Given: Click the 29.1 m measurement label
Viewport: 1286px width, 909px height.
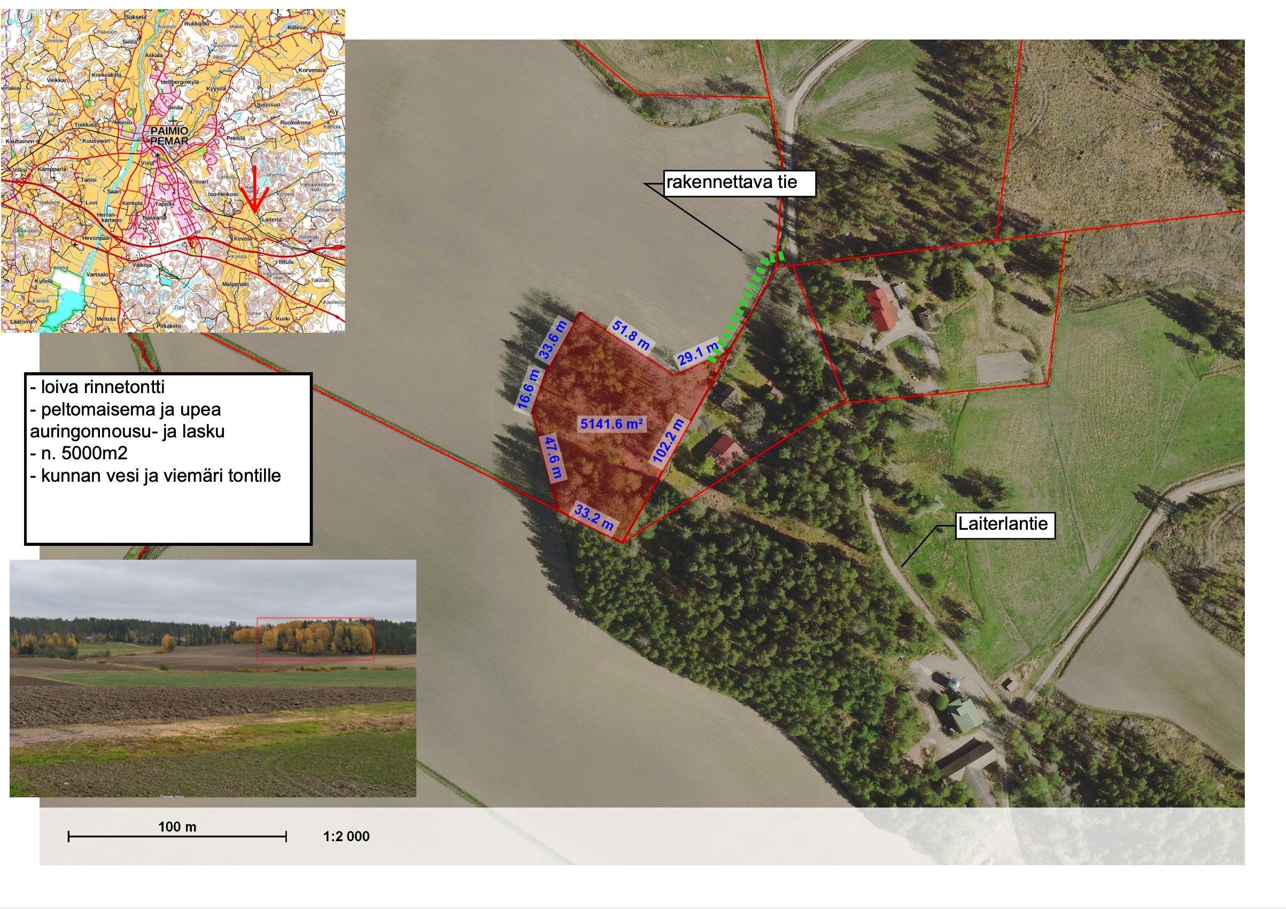Looking at the screenshot, I should tap(697, 354).
